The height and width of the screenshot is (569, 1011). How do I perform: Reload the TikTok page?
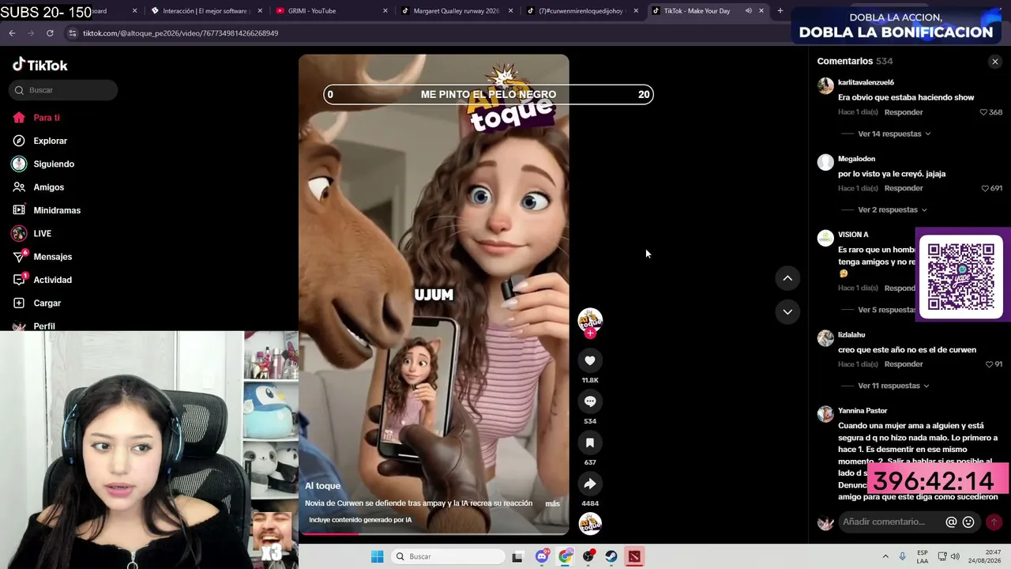[50, 33]
